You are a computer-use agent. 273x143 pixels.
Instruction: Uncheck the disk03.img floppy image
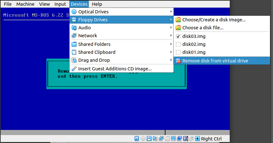coord(178,36)
